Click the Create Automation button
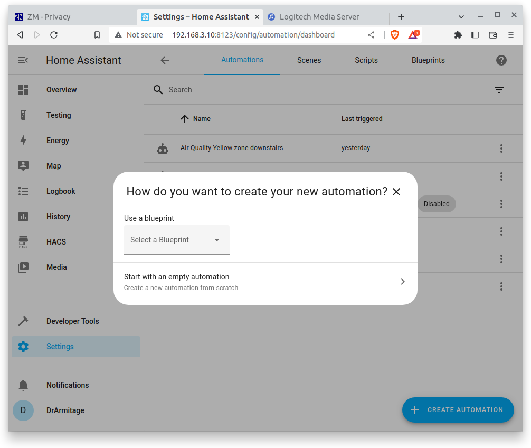 click(458, 410)
